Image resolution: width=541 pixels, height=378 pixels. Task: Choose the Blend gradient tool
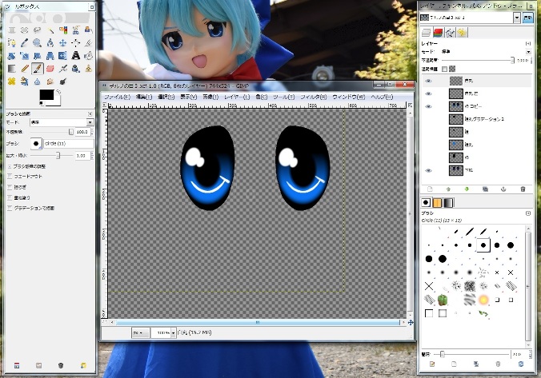[x=12, y=69]
